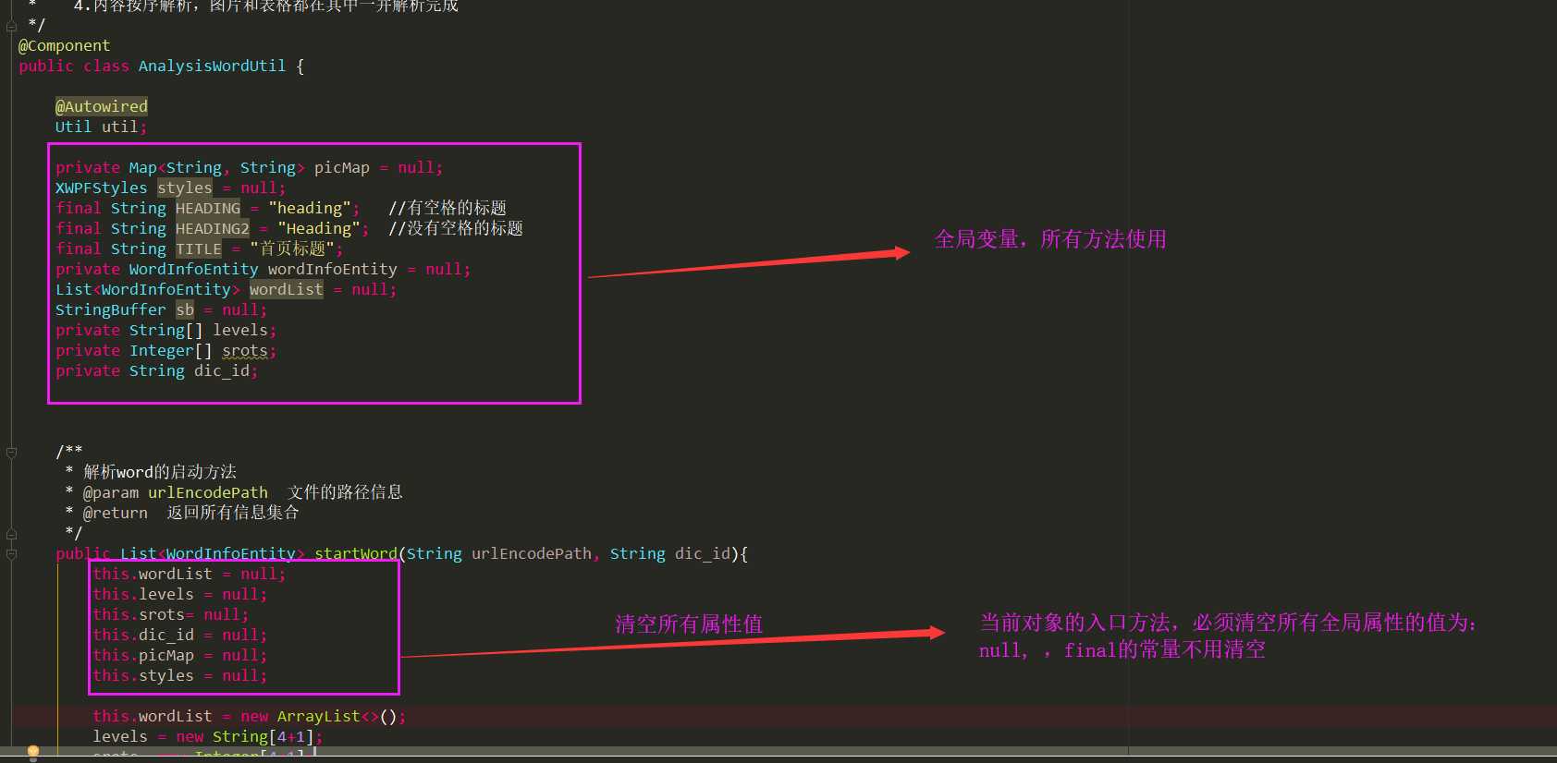
Task: Click the picMap field declaration name
Action: pyautogui.click(x=341, y=167)
